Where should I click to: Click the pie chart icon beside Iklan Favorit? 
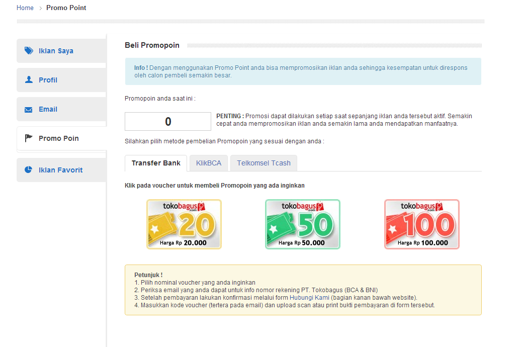(x=29, y=170)
